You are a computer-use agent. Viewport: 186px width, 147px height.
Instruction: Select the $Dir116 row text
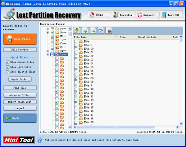coord(89,111)
